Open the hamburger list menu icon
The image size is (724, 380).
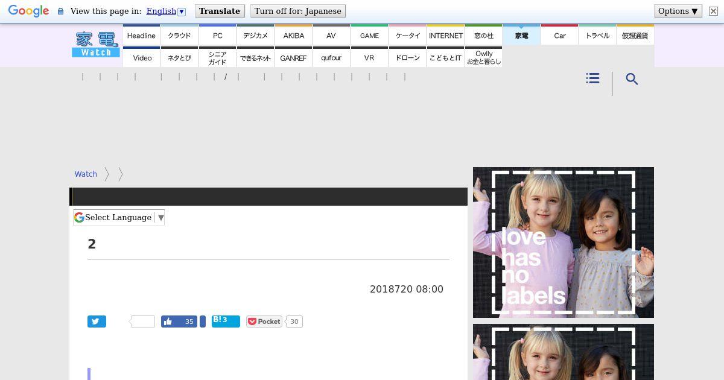(592, 78)
